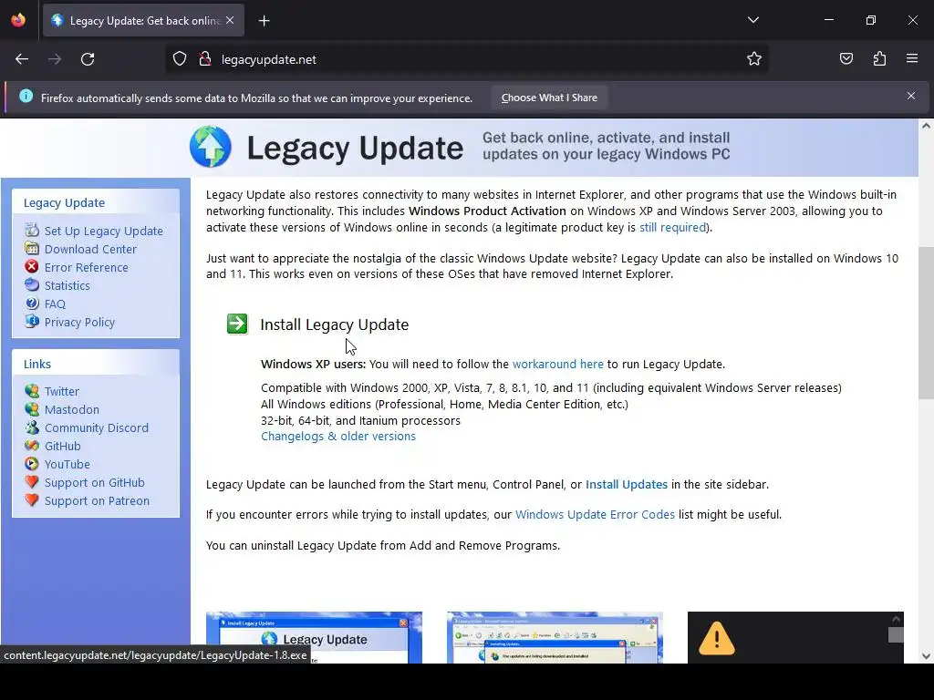Screen dimensions: 934x700
Task: Click the Install Updates link
Action: pos(627,485)
